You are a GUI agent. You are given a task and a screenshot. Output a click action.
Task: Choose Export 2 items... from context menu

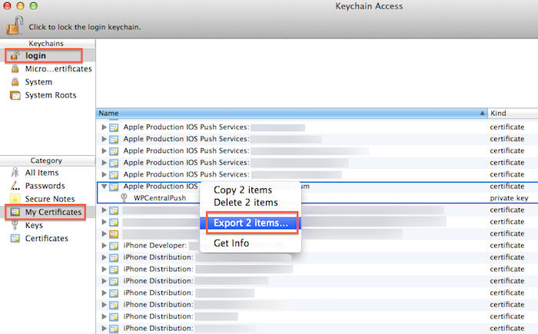coord(251,223)
